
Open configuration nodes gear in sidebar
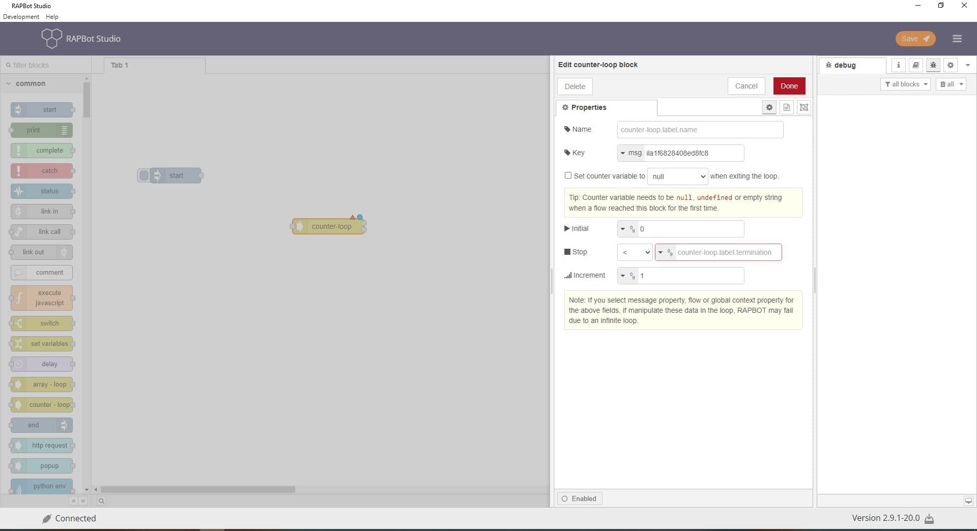[950, 65]
